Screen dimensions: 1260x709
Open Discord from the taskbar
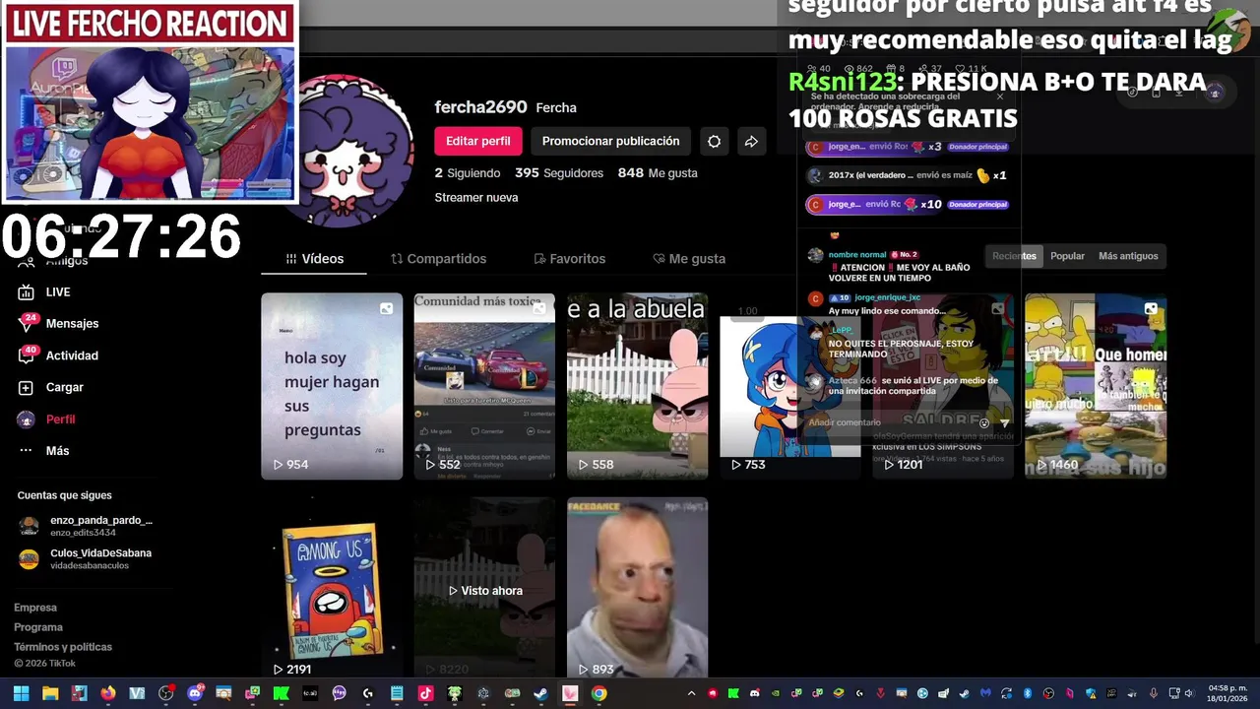click(195, 693)
